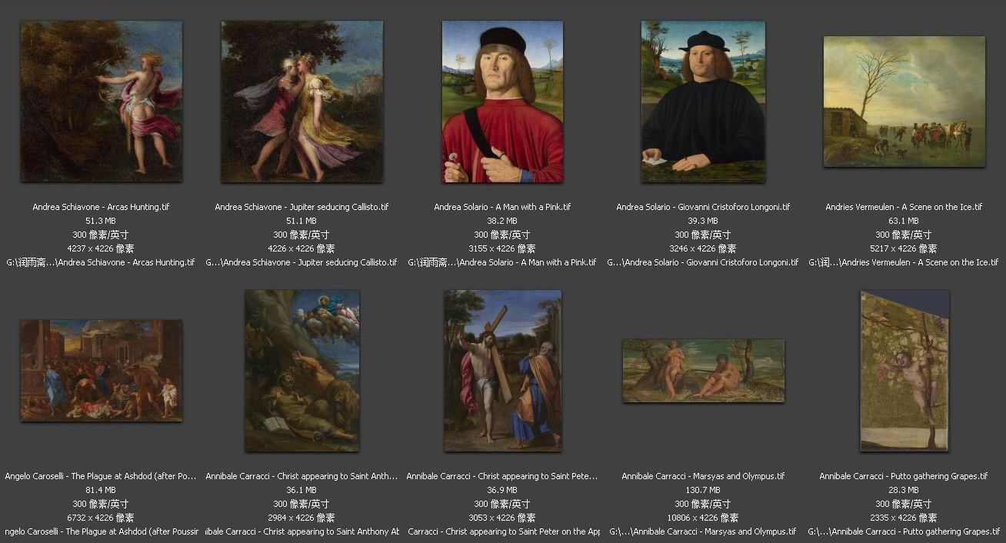Screen dimensions: 1006x543
Task: Select Christ appearing to Saint Anthony thumbnail
Action: click(x=302, y=371)
